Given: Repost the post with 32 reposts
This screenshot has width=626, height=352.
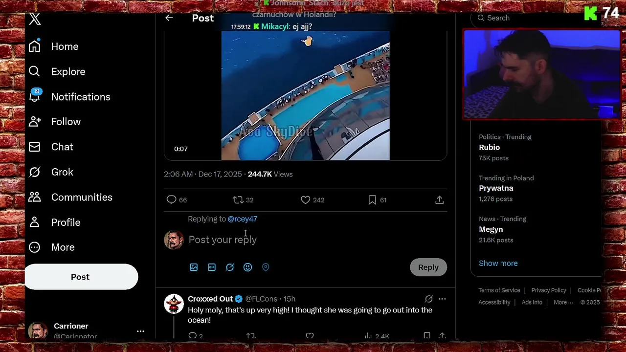Looking at the screenshot, I should [x=243, y=200].
